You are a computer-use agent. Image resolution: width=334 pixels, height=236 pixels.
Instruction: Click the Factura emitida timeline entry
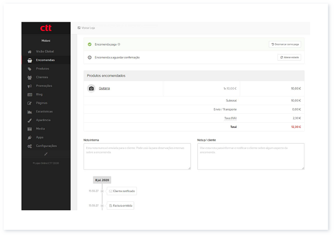(x=120, y=206)
